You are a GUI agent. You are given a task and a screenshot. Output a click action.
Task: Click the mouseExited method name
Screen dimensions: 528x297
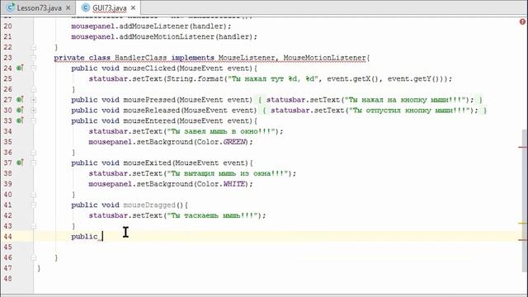[x=147, y=163]
